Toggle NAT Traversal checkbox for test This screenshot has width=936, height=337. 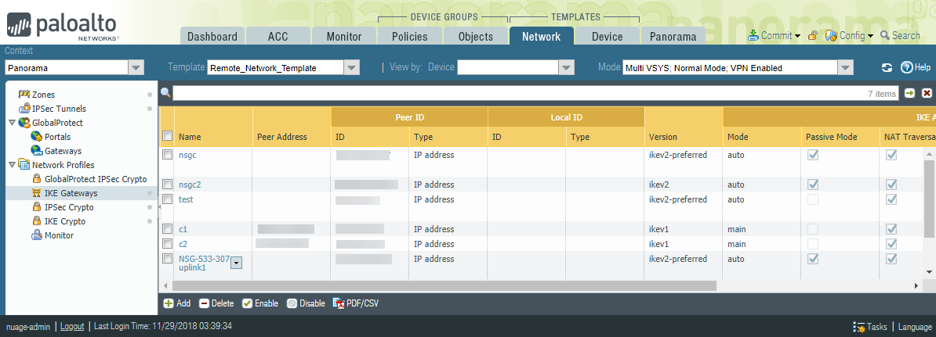point(891,199)
